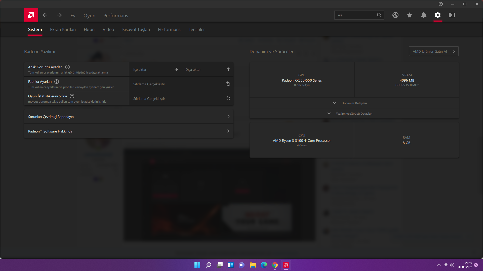Open settings gear icon
The image size is (483, 271).
point(437,15)
